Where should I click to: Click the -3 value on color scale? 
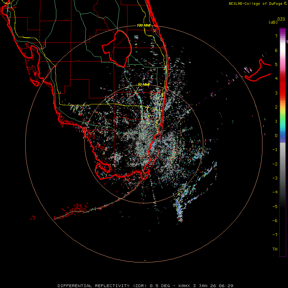click(275, 178)
